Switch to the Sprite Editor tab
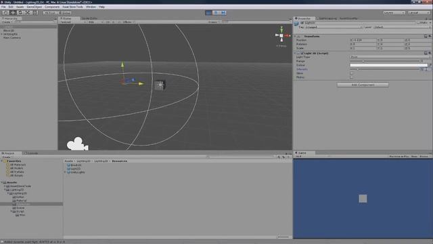 [89, 18]
